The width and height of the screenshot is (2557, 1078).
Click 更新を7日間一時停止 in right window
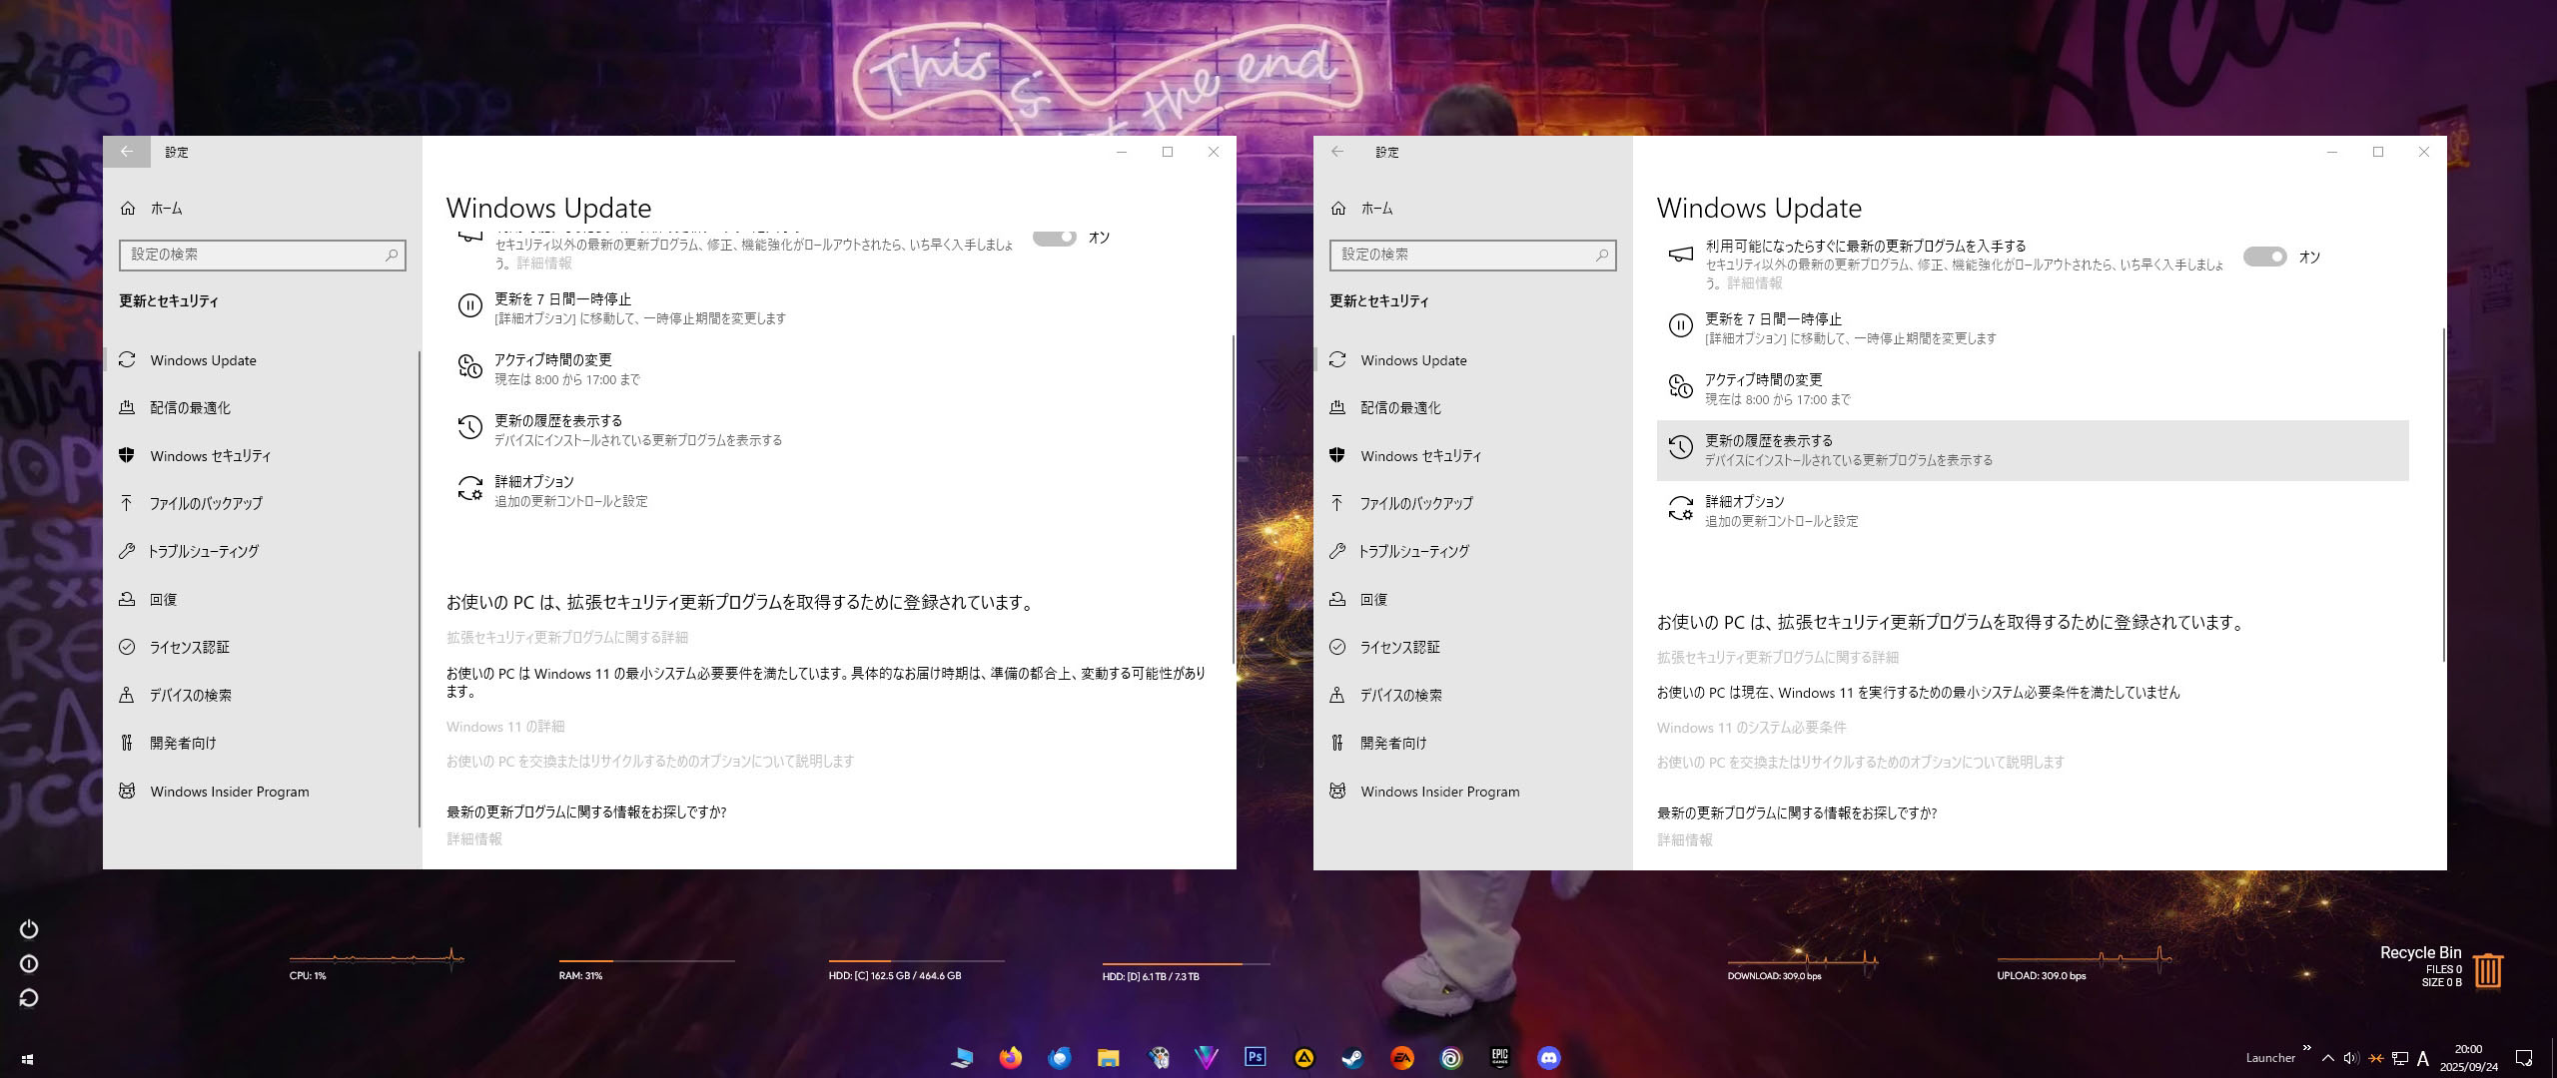click(1773, 319)
